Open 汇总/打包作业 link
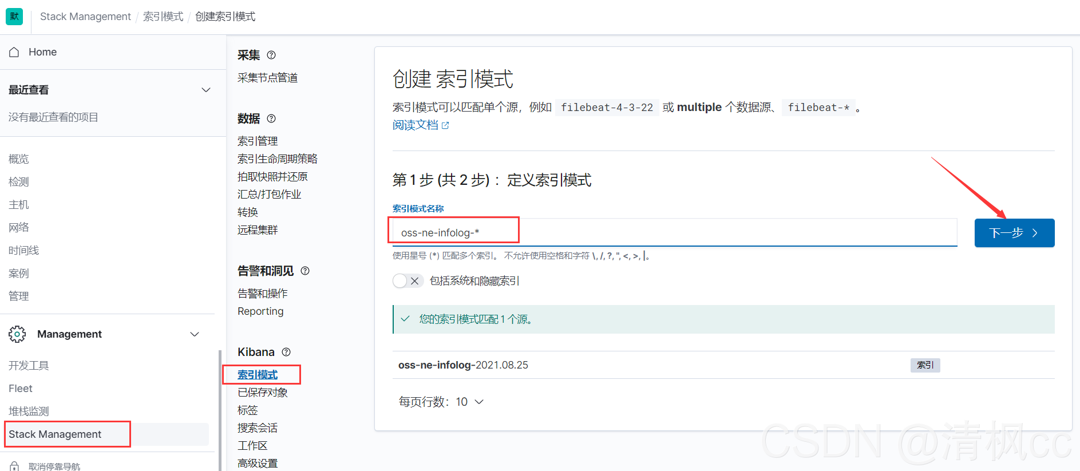The image size is (1080, 471). pos(270,195)
